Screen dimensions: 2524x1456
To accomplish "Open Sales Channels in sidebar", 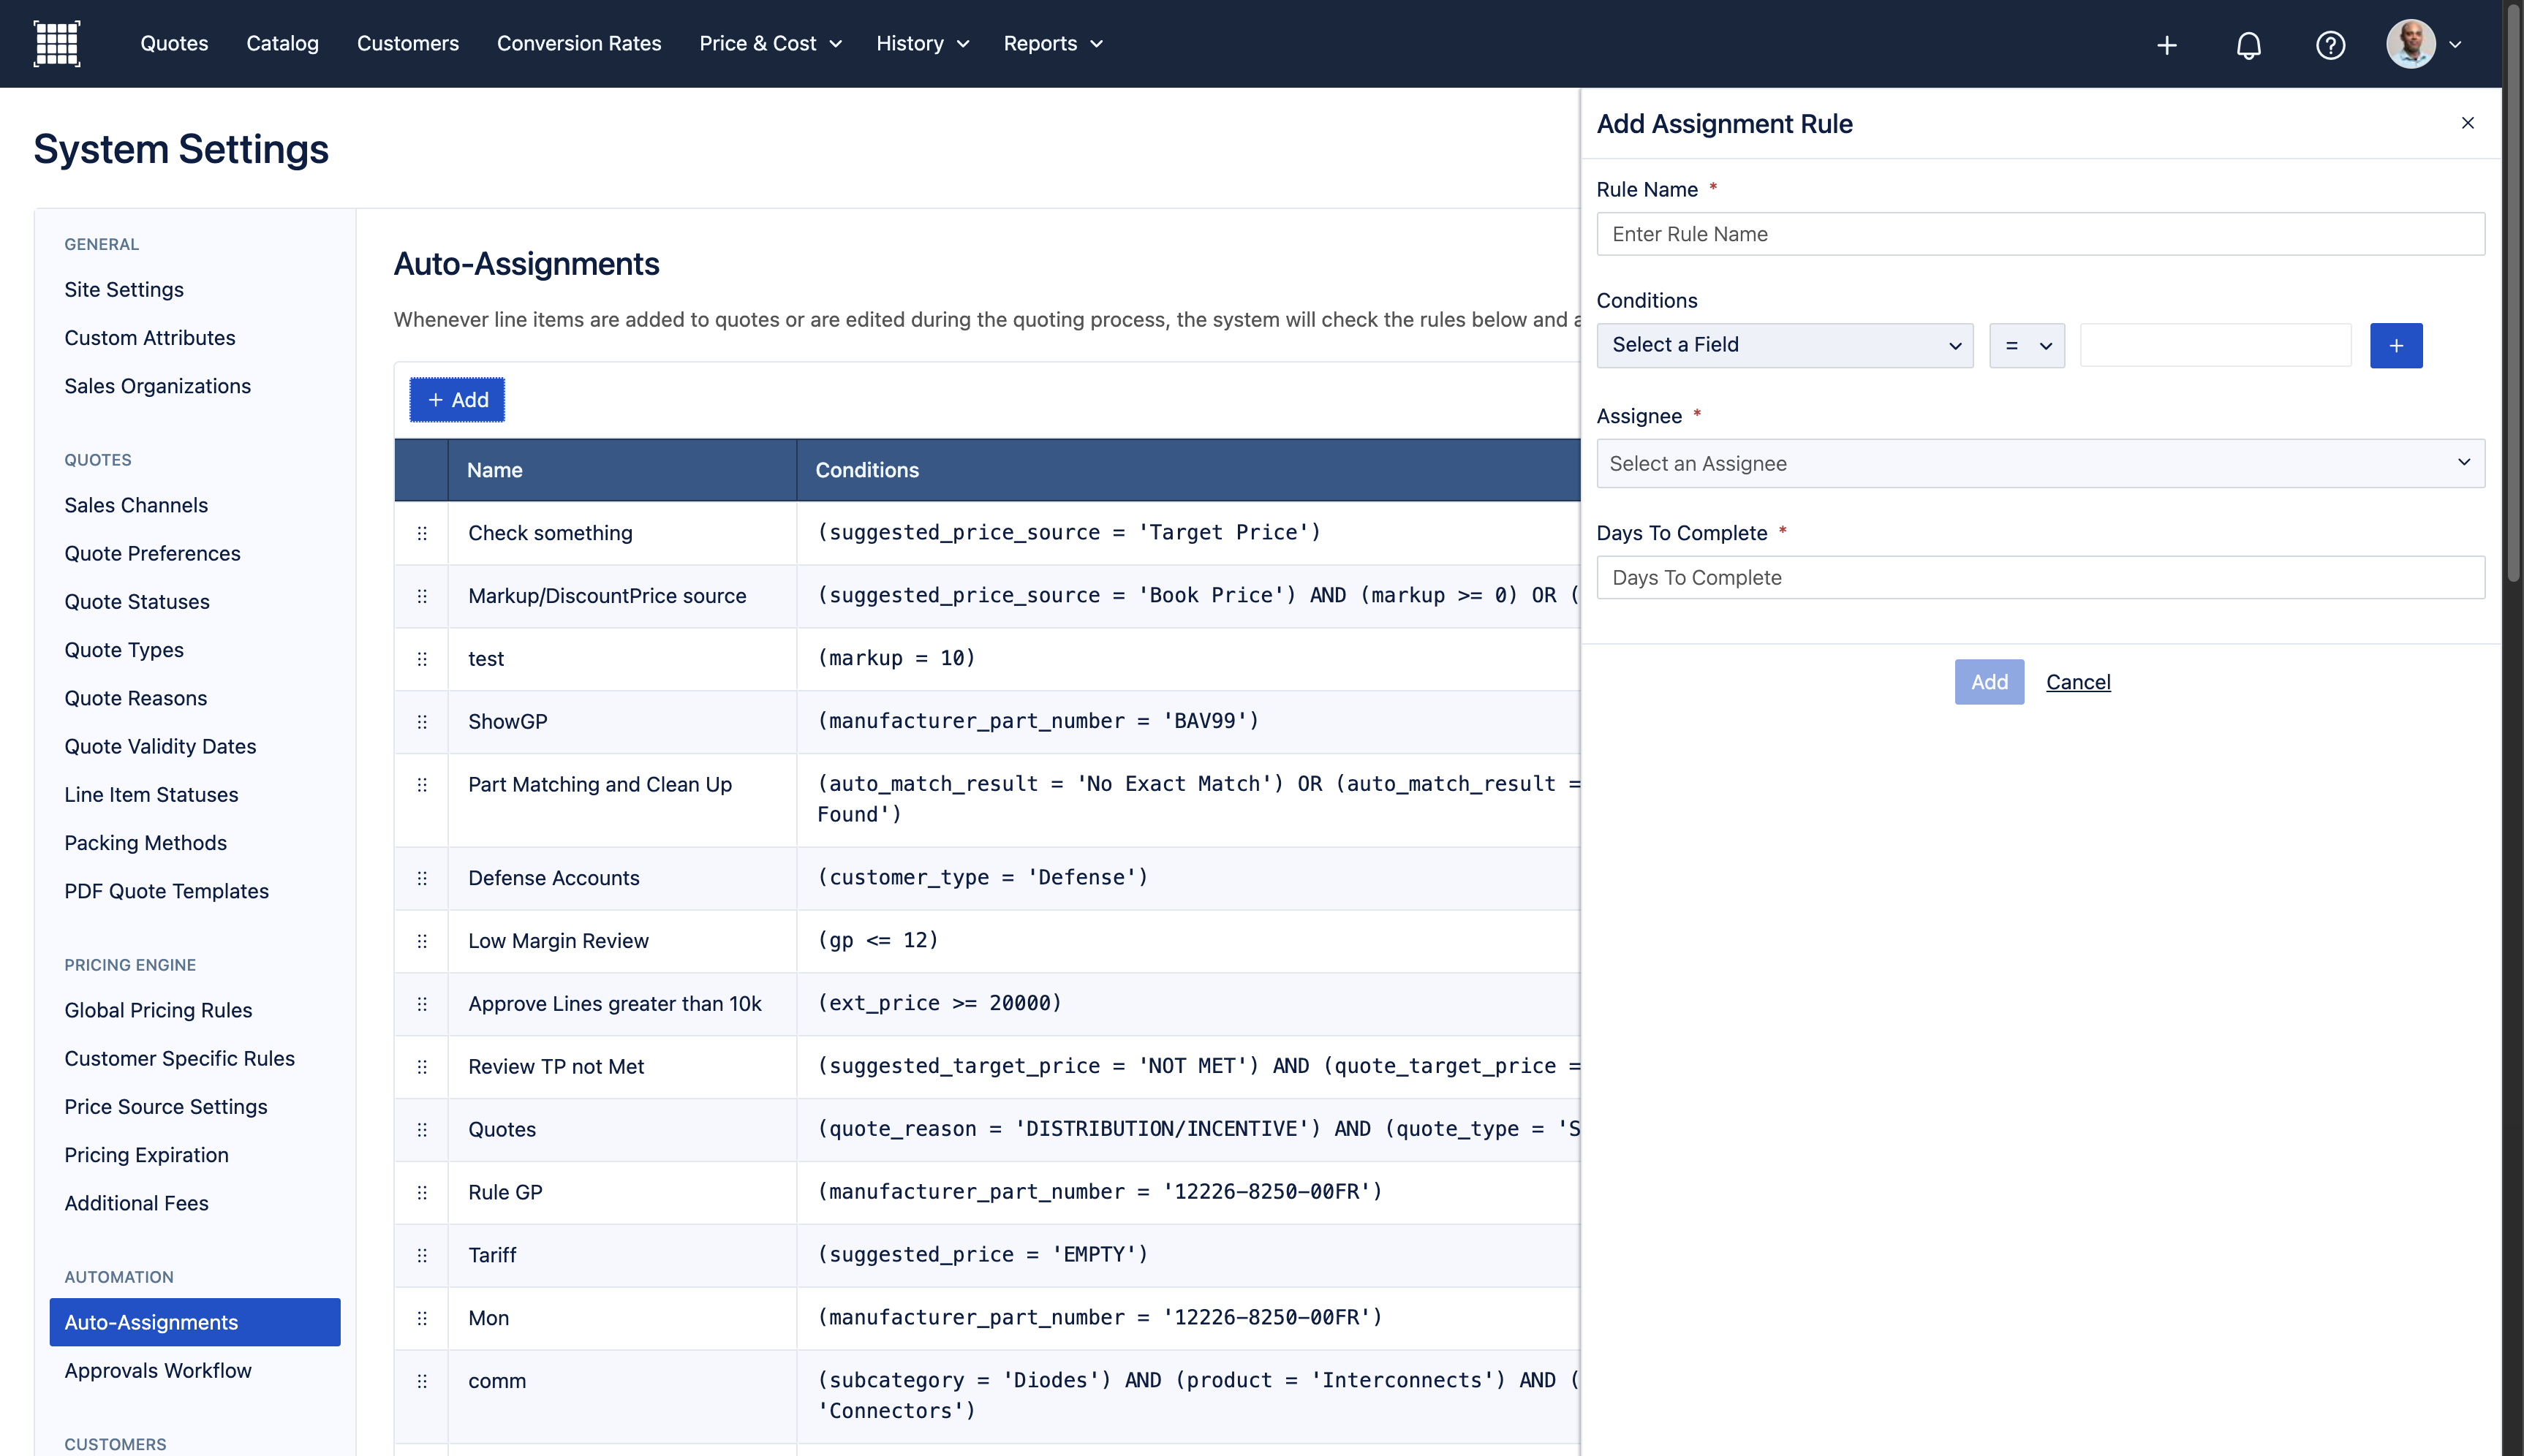I will tap(136, 505).
